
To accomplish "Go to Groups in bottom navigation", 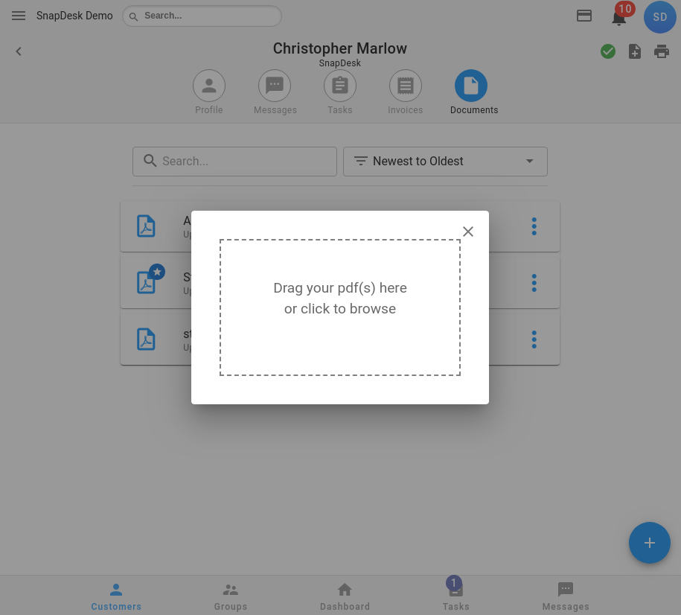I will pyautogui.click(x=231, y=596).
